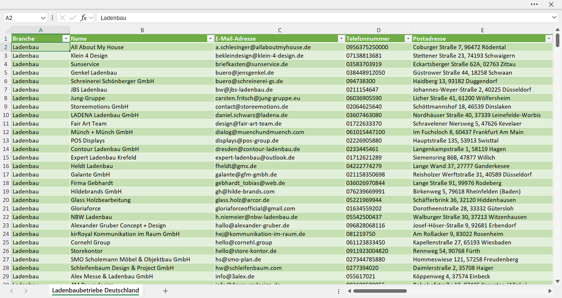Select the Galante GmbH cell

click(x=142, y=175)
